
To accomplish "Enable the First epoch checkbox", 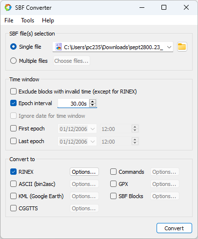I will [x=13, y=129].
